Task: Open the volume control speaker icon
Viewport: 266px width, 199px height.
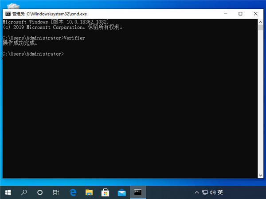Action: [x=213, y=192]
